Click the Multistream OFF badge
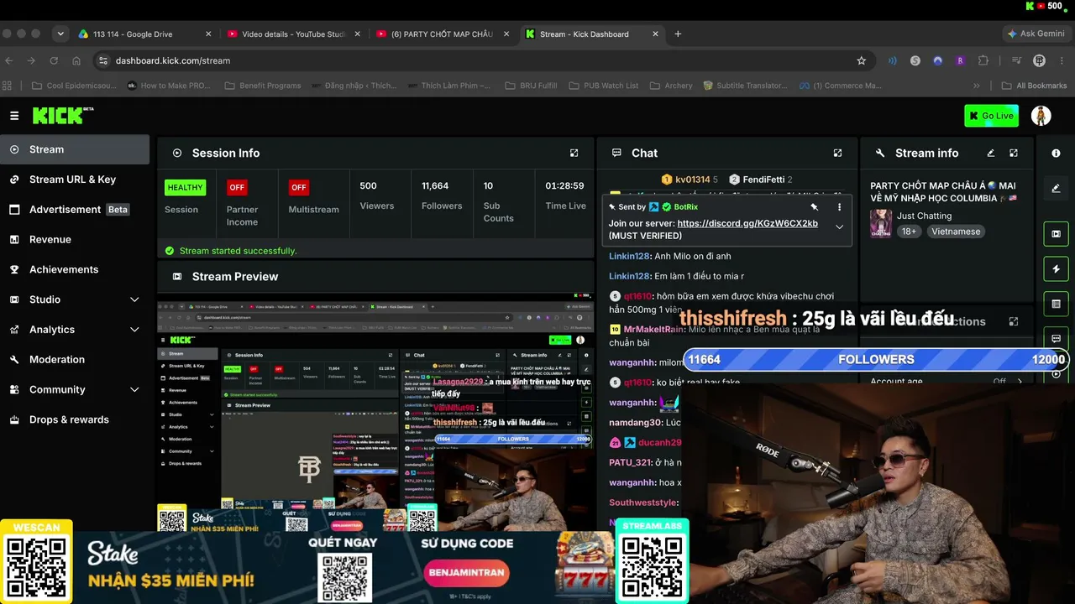 pyautogui.click(x=298, y=188)
